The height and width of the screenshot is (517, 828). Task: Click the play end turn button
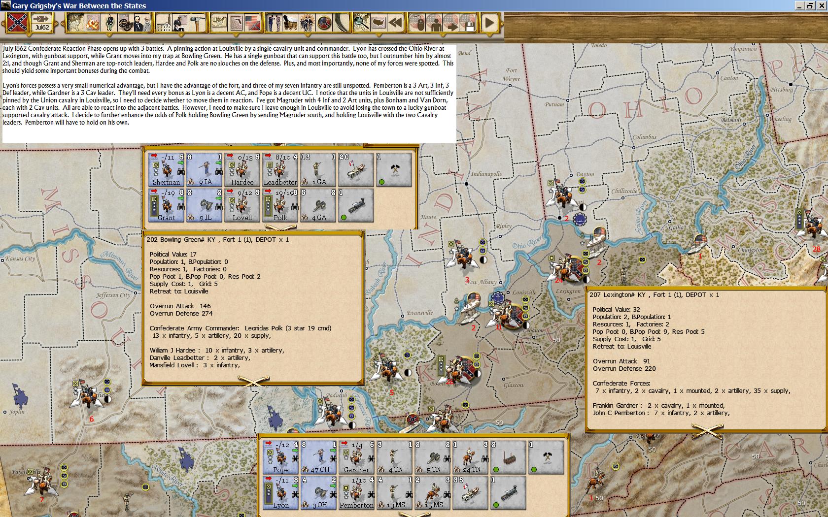(x=490, y=23)
